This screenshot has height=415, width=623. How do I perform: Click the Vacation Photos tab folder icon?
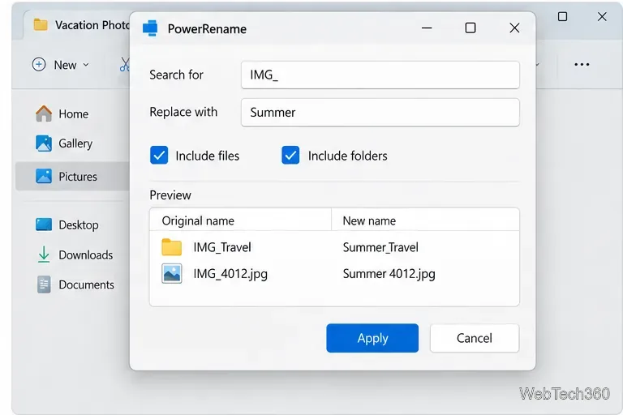coord(41,24)
